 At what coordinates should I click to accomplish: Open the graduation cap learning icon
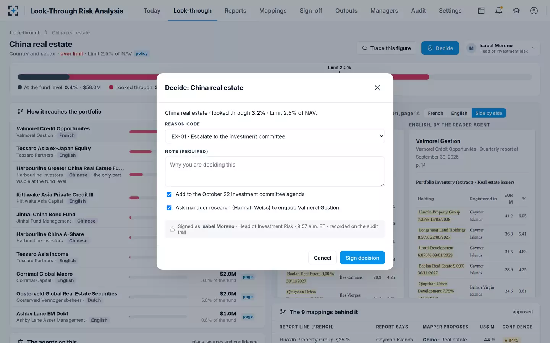pyautogui.click(x=516, y=11)
